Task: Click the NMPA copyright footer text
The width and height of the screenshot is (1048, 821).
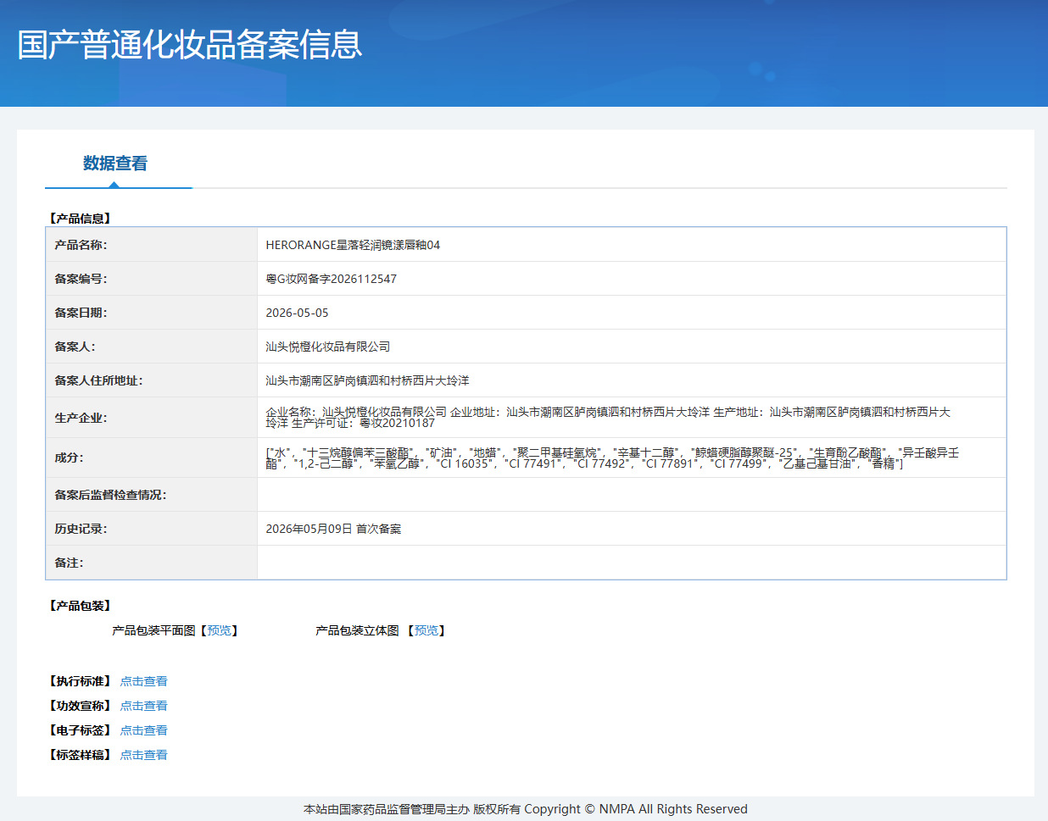Action: (526, 809)
